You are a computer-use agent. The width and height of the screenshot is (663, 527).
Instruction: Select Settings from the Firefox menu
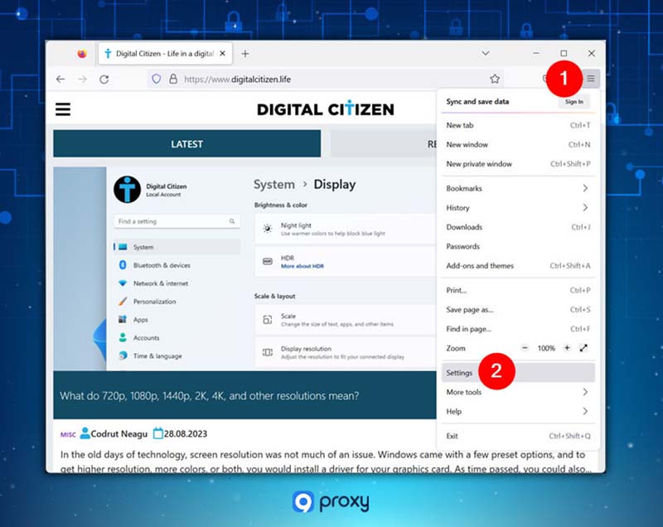461,372
